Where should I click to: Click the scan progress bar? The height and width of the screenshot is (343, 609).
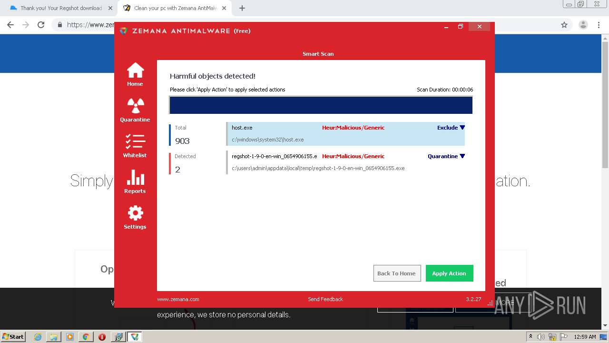(x=321, y=105)
